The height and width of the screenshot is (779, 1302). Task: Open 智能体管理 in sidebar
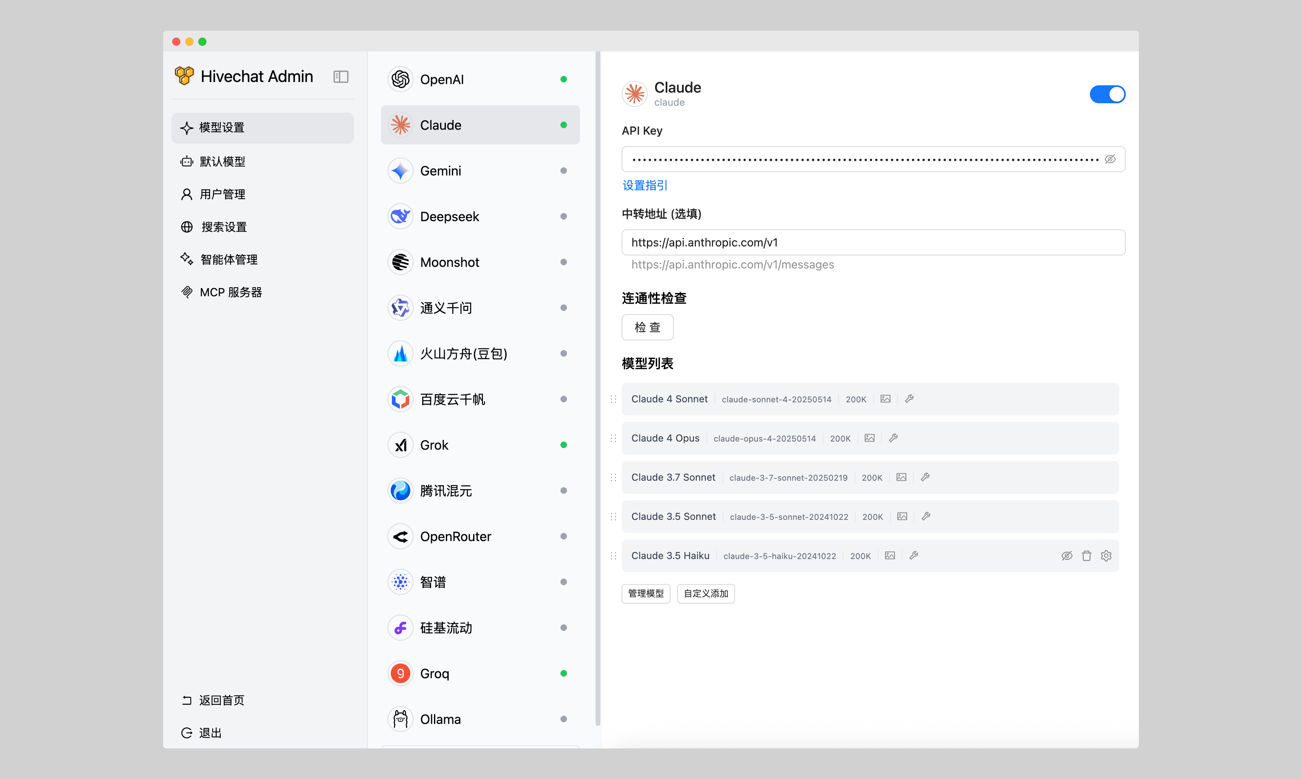point(262,259)
